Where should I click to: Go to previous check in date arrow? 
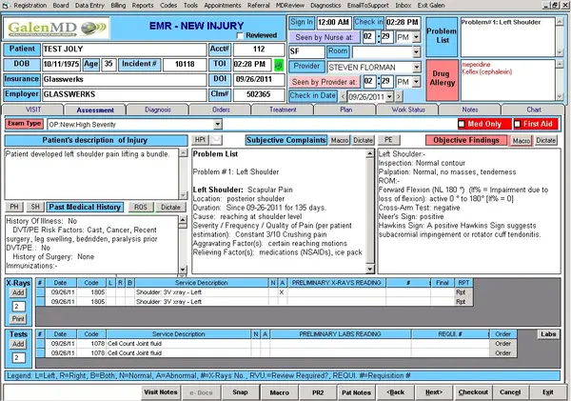click(343, 96)
